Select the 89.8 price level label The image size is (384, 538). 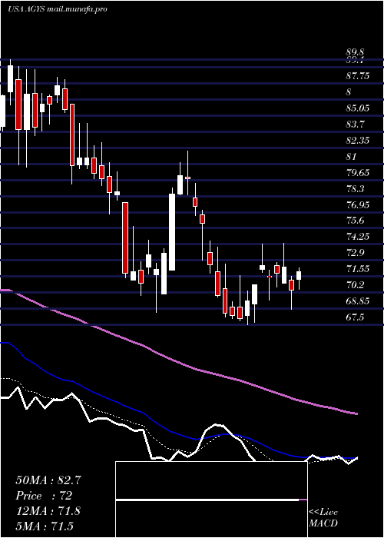pos(355,52)
